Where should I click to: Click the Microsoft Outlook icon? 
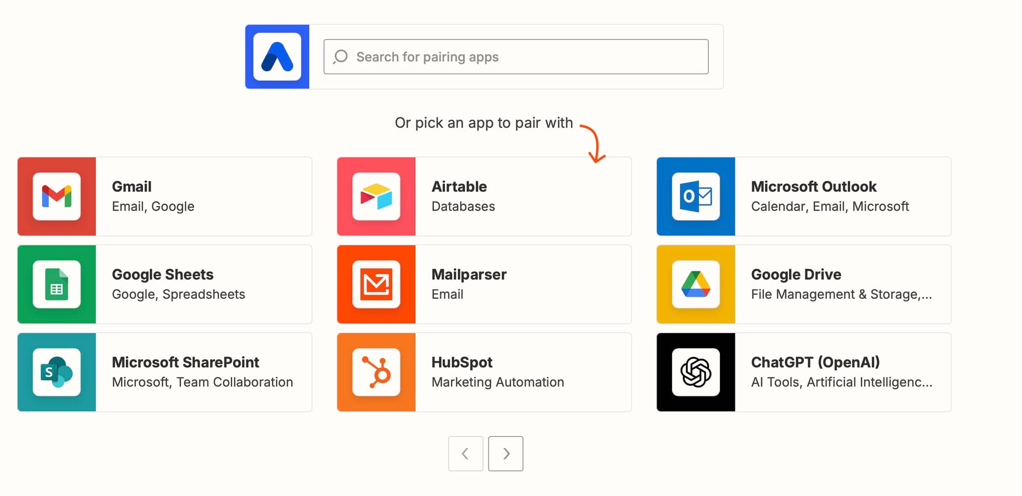point(695,197)
